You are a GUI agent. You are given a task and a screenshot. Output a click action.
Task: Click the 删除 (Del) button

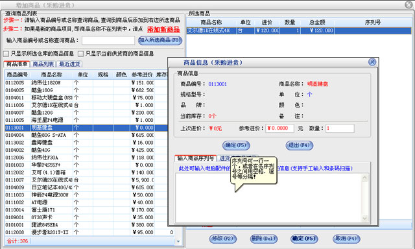[x=264, y=239]
